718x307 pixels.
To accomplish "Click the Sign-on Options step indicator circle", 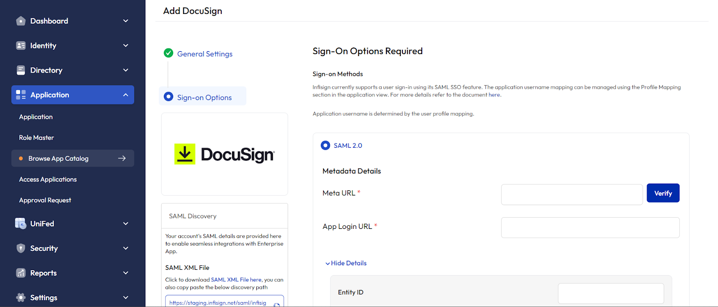I will pos(169,96).
